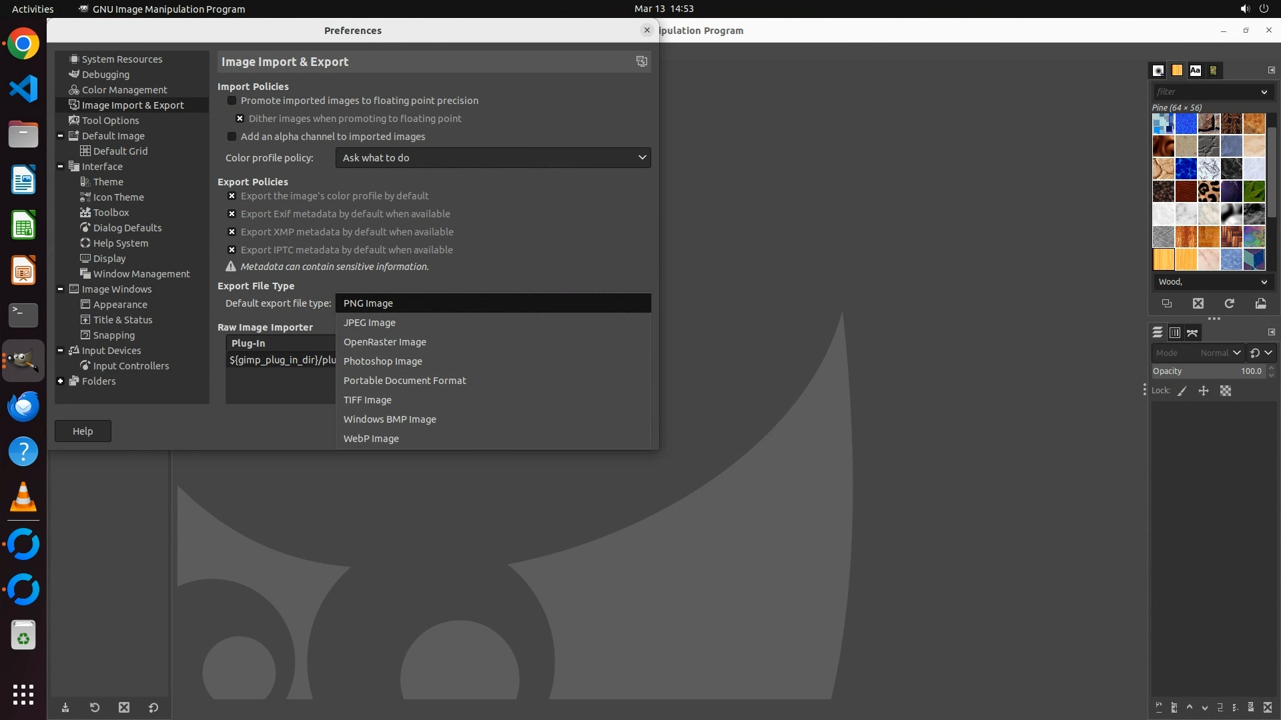The height and width of the screenshot is (720, 1281).
Task: Open Color profile policy dropdown
Action: tap(492, 158)
